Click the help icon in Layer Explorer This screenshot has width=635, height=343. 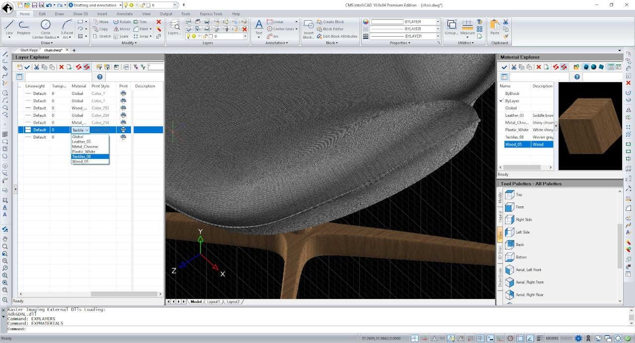tap(100, 77)
